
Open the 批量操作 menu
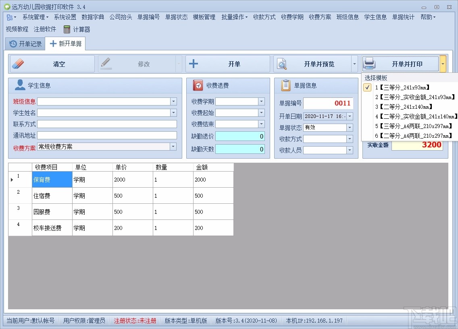(x=234, y=17)
